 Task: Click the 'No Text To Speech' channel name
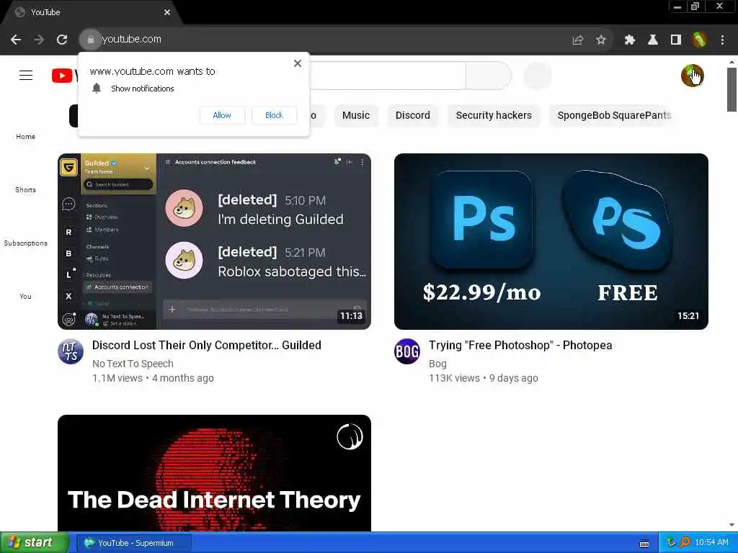[133, 364]
